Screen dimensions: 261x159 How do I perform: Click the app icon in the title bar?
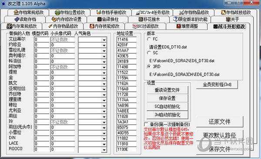point(3,3)
